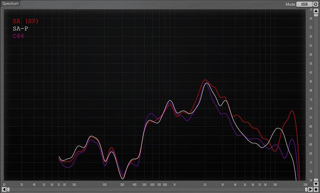
Task: Click the 2K mark on frequency axis
Action: coord(205,184)
